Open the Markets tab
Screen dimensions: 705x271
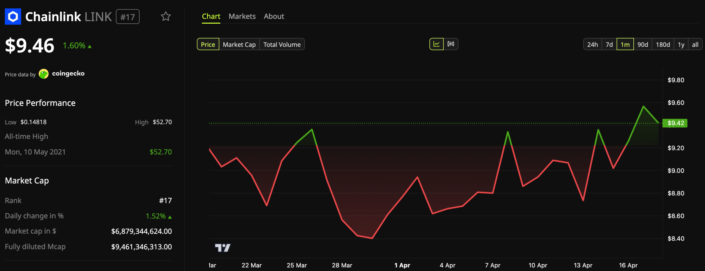click(x=242, y=16)
